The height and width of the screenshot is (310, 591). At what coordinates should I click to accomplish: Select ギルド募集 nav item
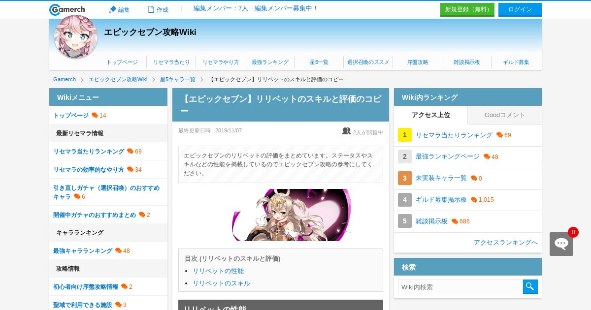[x=516, y=62]
